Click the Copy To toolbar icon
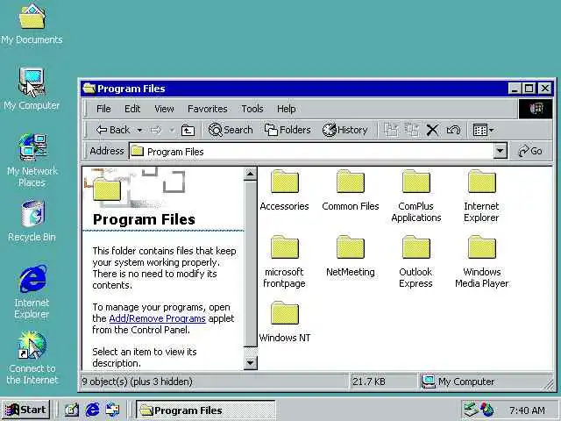 pyautogui.click(x=412, y=130)
